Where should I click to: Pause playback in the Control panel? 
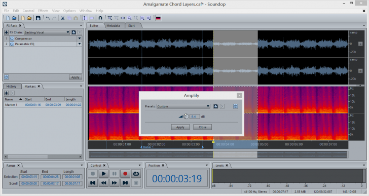(115, 174)
